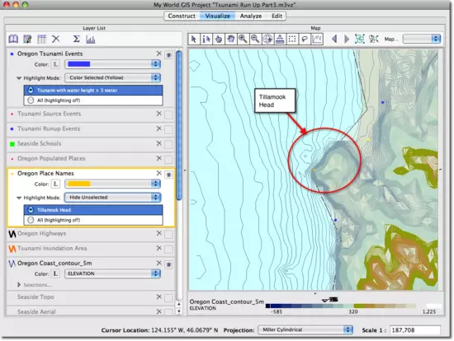Select the pan hand tool
The image size is (454, 341).
[x=231, y=39]
